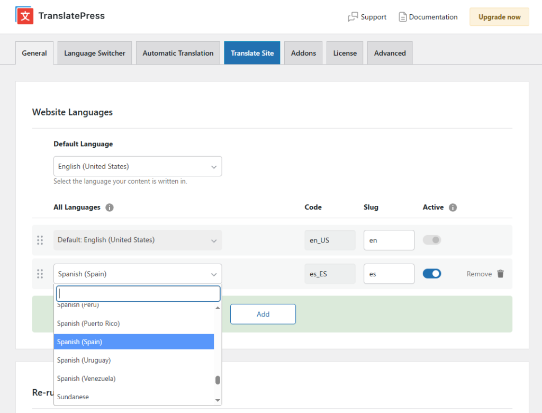Click the drag handle on the English row
Image resolution: width=542 pixels, height=413 pixels.
(x=40, y=240)
